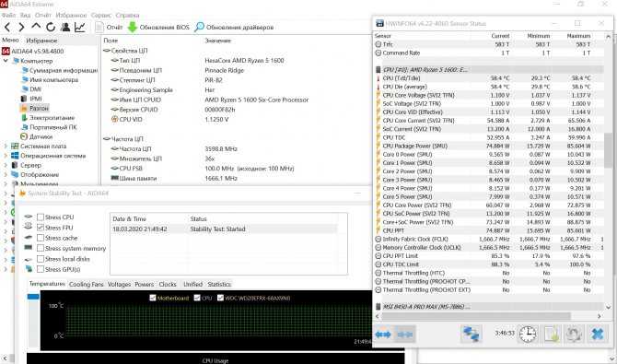
Task: Switch to Unified tab
Action: pyautogui.click(x=192, y=284)
